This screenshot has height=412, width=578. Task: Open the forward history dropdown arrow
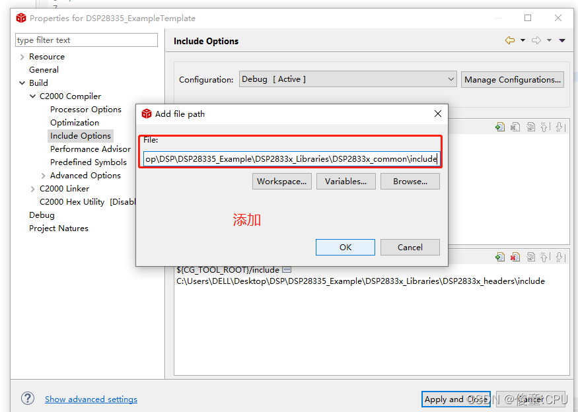[549, 40]
